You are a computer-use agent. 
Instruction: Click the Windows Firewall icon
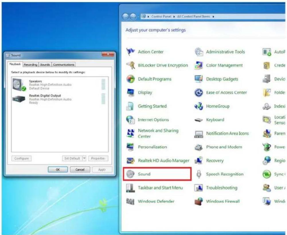pyautogui.click(x=199, y=201)
